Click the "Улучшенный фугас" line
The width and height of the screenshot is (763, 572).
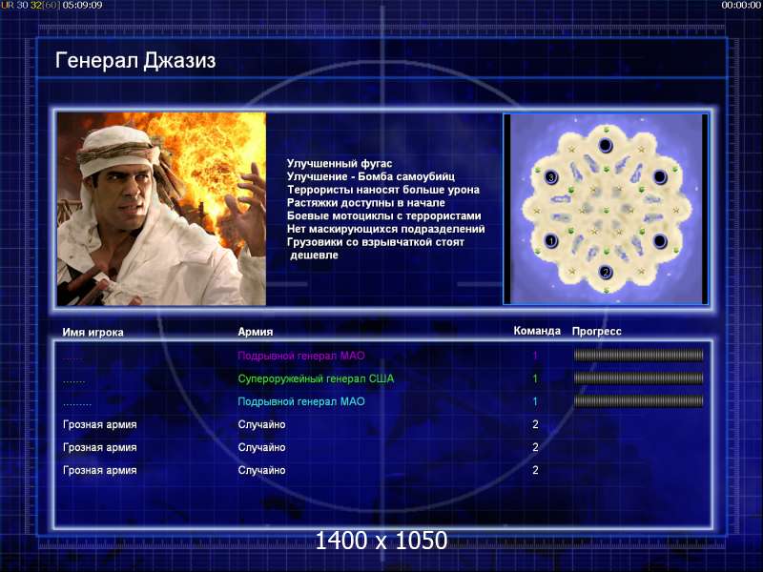click(x=340, y=163)
